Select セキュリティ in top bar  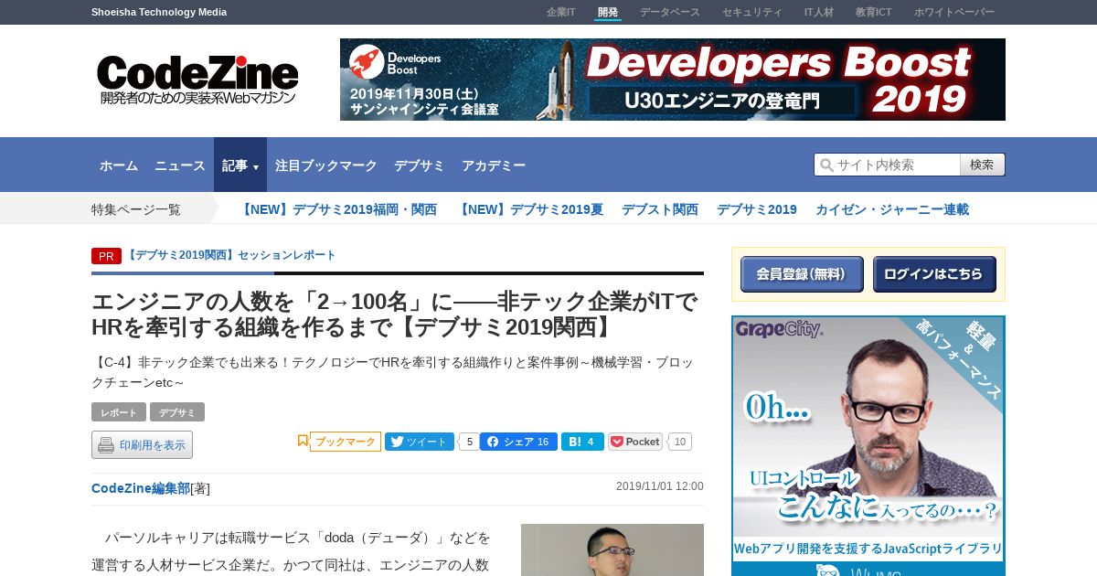pos(752,12)
